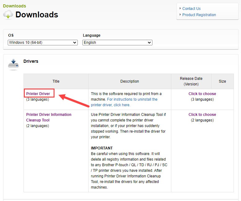Expand the Language dropdown set to English
This screenshot has width=241, height=201.
pos(117,43)
